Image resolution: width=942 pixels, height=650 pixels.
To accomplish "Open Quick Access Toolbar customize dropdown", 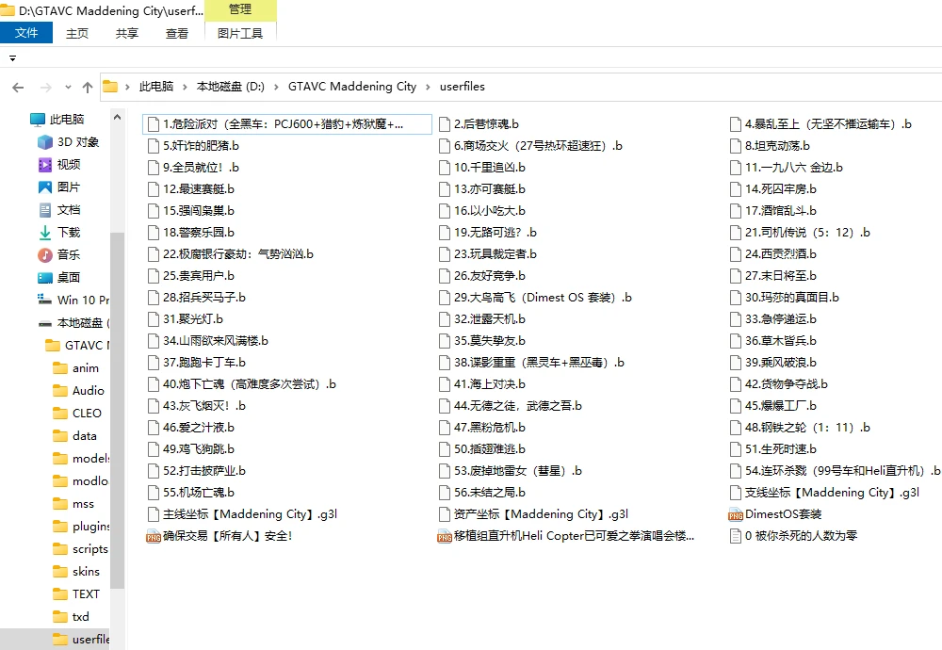I will (12, 58).
